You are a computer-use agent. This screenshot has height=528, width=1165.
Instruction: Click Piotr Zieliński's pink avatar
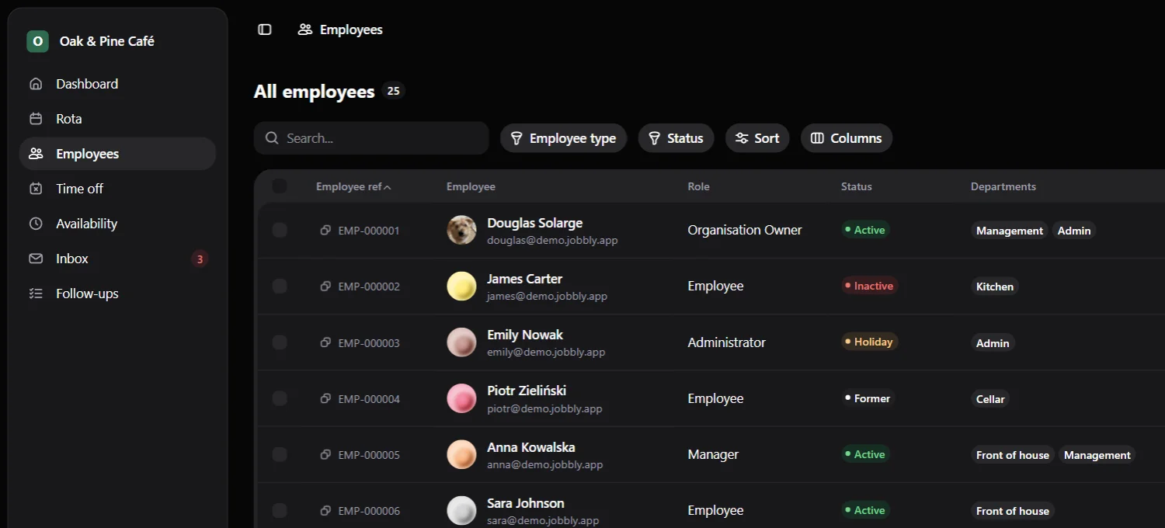click(x=461, y=398)
